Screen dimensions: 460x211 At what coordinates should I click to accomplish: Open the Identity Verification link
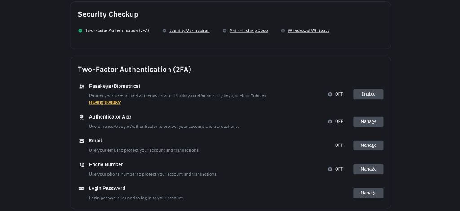[189, 31]
